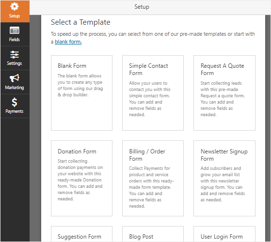Open the Marketing megaphone icon
Screen dimensions: 271x242
[15, 78]
